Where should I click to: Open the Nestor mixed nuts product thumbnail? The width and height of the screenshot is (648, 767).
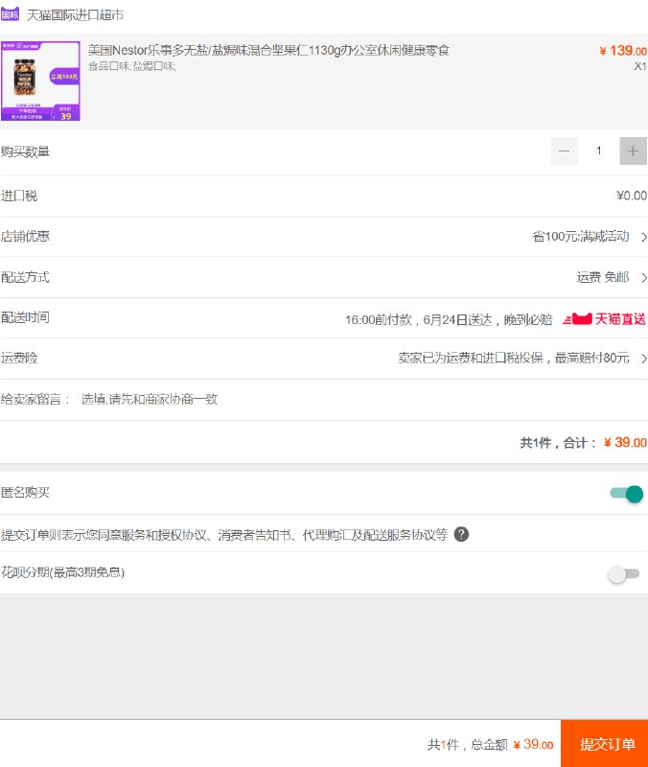tap(40, 81)
